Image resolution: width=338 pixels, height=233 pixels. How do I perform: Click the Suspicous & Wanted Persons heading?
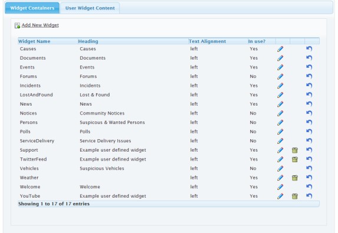click(x=112, y=123)
